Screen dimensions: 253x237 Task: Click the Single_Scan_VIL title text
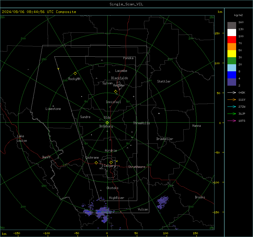pyautogui.click(x=126, y=4)
